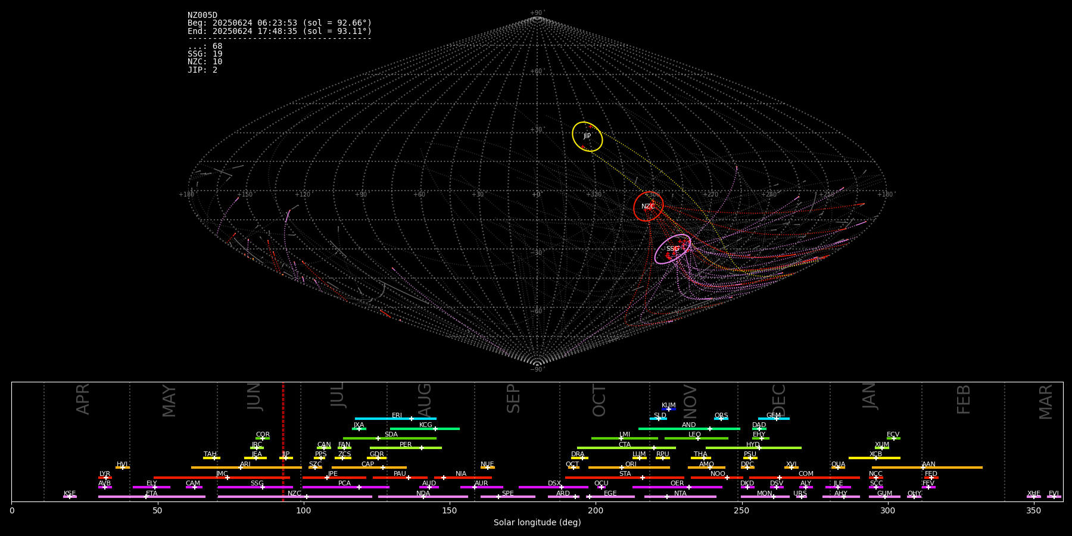The width and height of the screenshot is (1072, 536).
Task: Click the JIP label in the timeline
Action: [286, 454]
